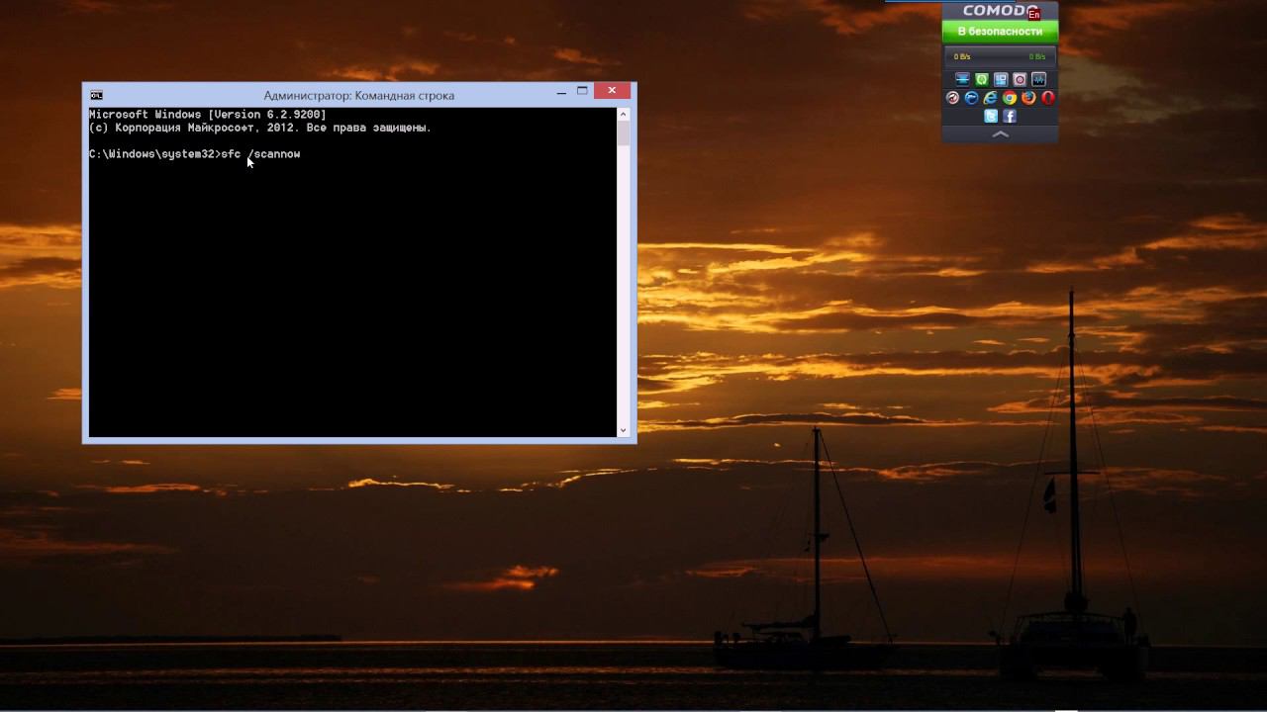Launch Firefox from COMODO widget
Image resolution: width=1267 pixels, height=712 pixels.
tap(1028, 98)
